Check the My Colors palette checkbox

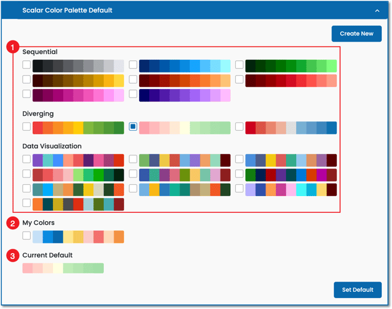[x=27, y=235]
